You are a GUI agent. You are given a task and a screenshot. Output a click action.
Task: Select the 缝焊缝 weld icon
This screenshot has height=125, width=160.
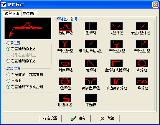(65, 81)
